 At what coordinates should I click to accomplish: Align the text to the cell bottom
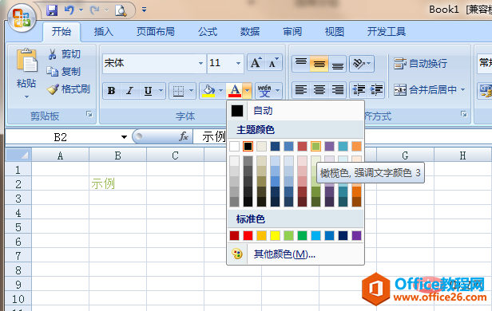pos(337,64)
